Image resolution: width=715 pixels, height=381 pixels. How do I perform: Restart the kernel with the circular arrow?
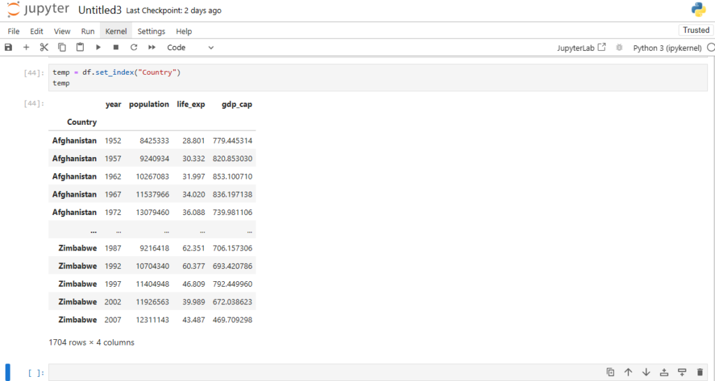pos(133,47)
